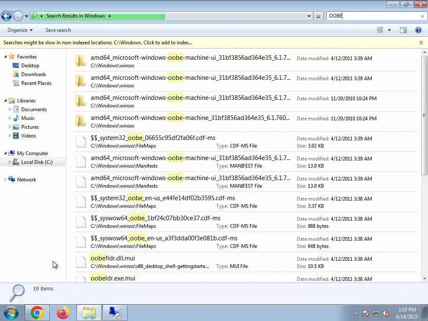Select Network in navigation pane

(26, 180)
